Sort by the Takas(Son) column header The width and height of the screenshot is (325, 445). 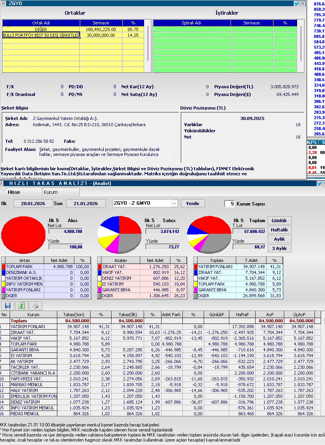[x=74, y=315]
